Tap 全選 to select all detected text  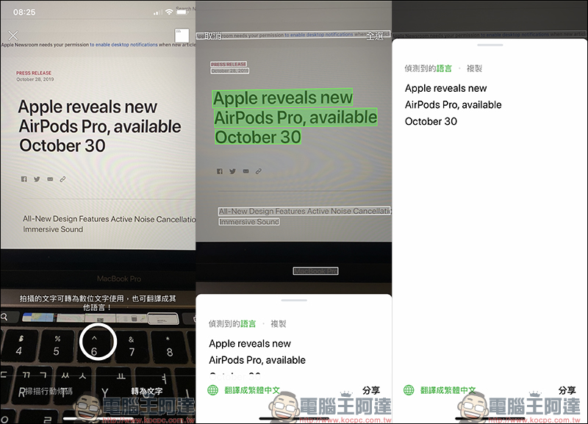[x=375, y=36]
